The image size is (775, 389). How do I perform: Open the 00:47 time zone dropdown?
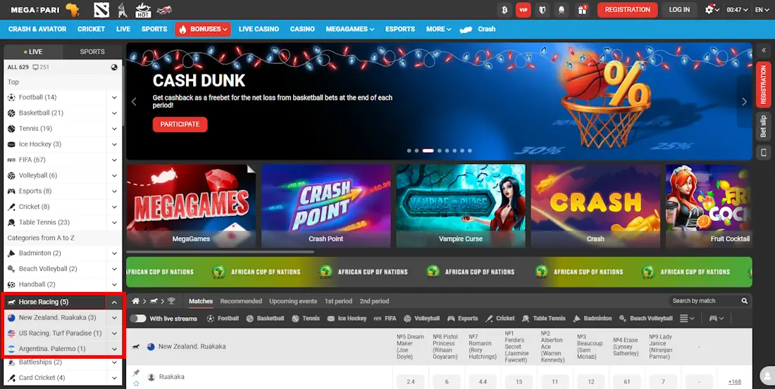coord(736,9)
